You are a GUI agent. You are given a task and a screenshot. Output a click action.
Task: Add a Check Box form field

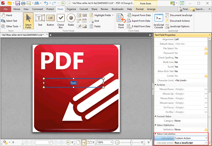click(60, 21)
